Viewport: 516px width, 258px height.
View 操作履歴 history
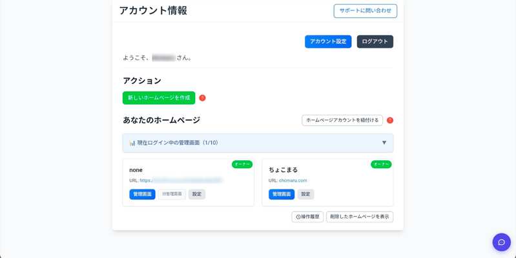[307, 217]
